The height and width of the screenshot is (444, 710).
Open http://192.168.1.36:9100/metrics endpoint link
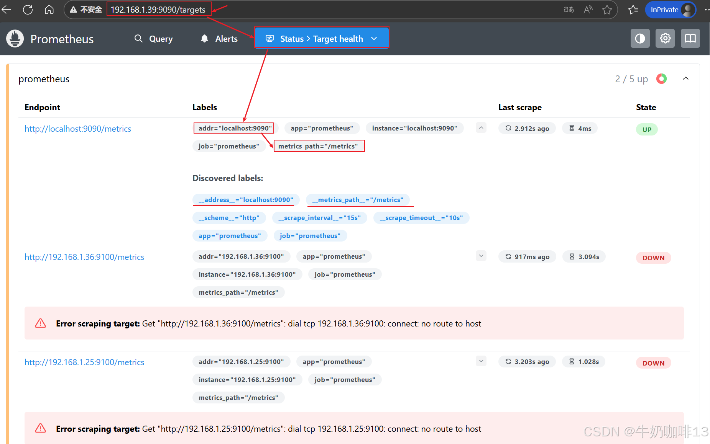click(x=84, y=257)
